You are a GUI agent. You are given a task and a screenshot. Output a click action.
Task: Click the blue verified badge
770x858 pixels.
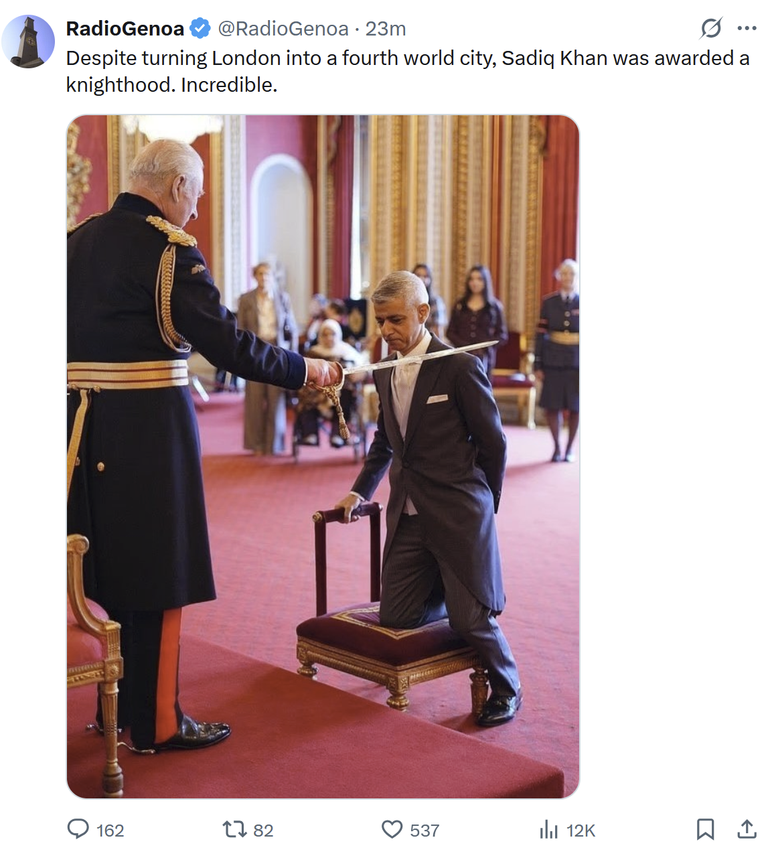pos(200,28)
